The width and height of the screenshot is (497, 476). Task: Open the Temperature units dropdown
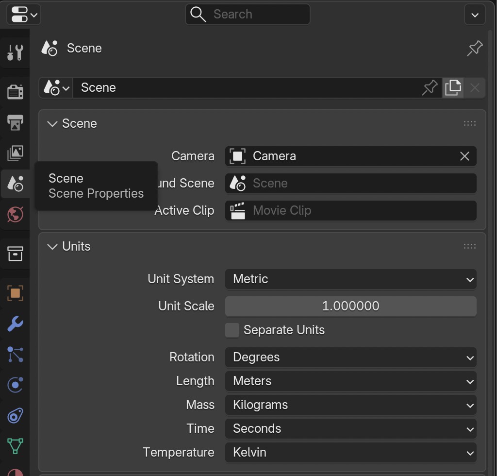pos(350,453)
